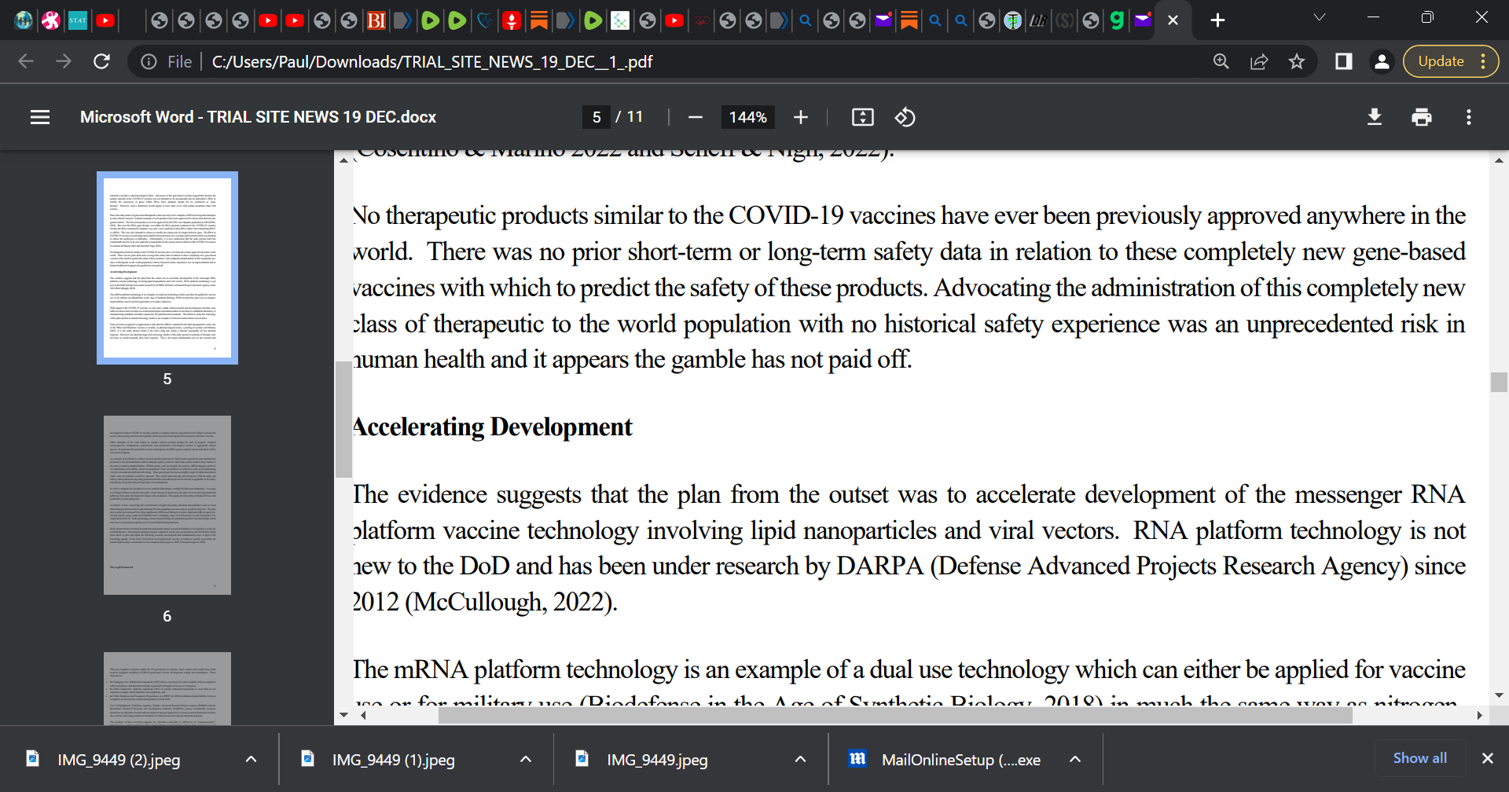The height and width of the screenshot is (792, 1509).
Task: Click the document title TRIAL SITE NEWS text
Action: click(258, 117)
